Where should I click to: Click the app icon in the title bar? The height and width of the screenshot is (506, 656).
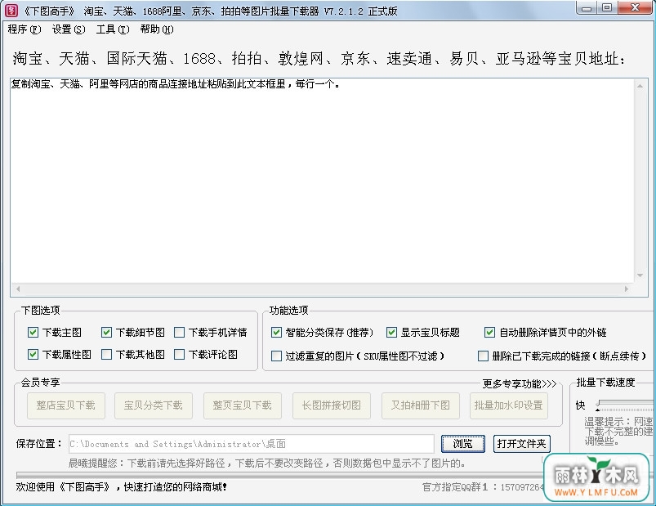tap(11, 11)
